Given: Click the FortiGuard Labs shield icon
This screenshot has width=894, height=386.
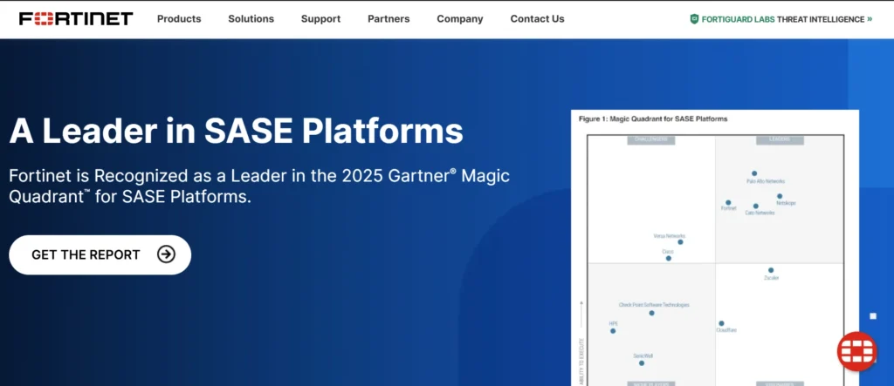Looking at the screenshot, I should [694, 19].
